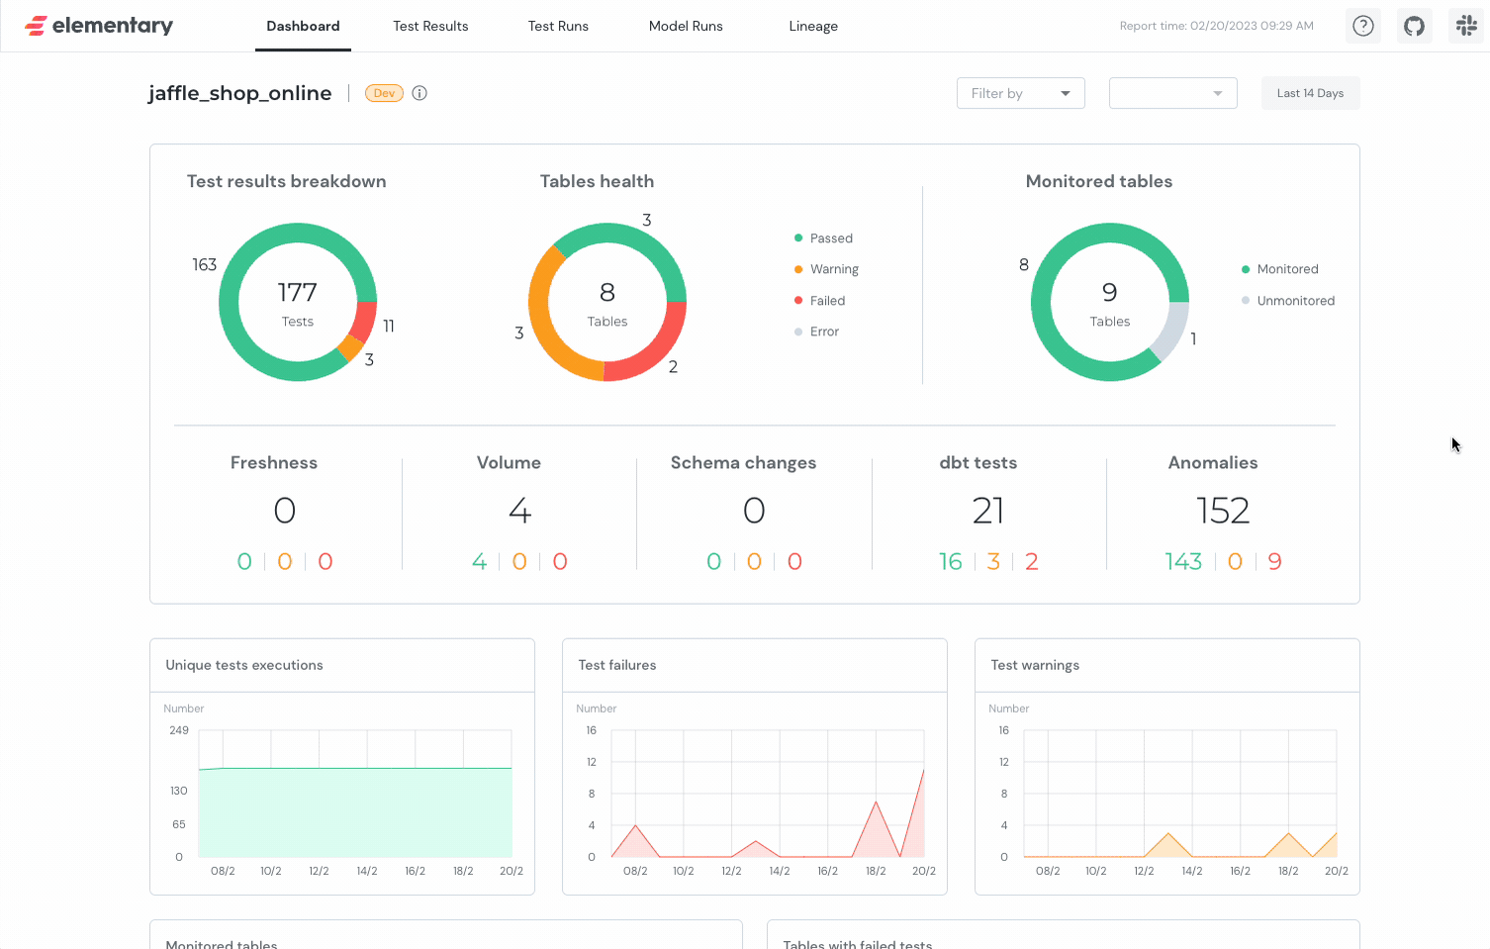Click the info icon next to jaffle_shop_online

click(x=419, y=92)
